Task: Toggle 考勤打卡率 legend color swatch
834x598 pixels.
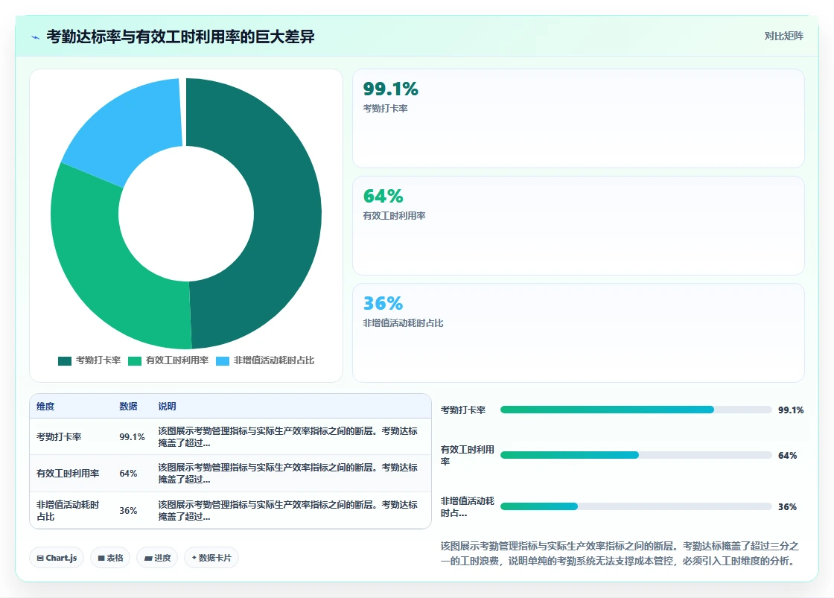Action: 64,360
